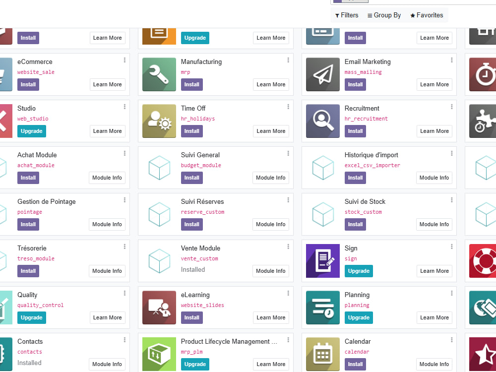Open Quality card kebab menu
This screenshot has height=372, width=496.
[124, 293]
